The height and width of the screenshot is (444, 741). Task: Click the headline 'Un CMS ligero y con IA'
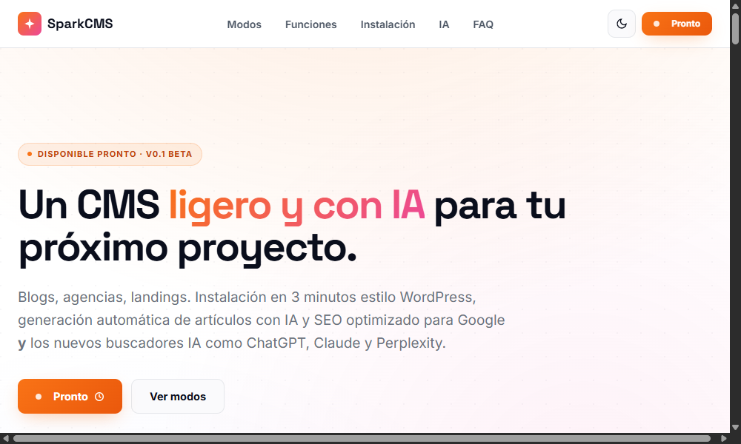click(x=221, y=205)
